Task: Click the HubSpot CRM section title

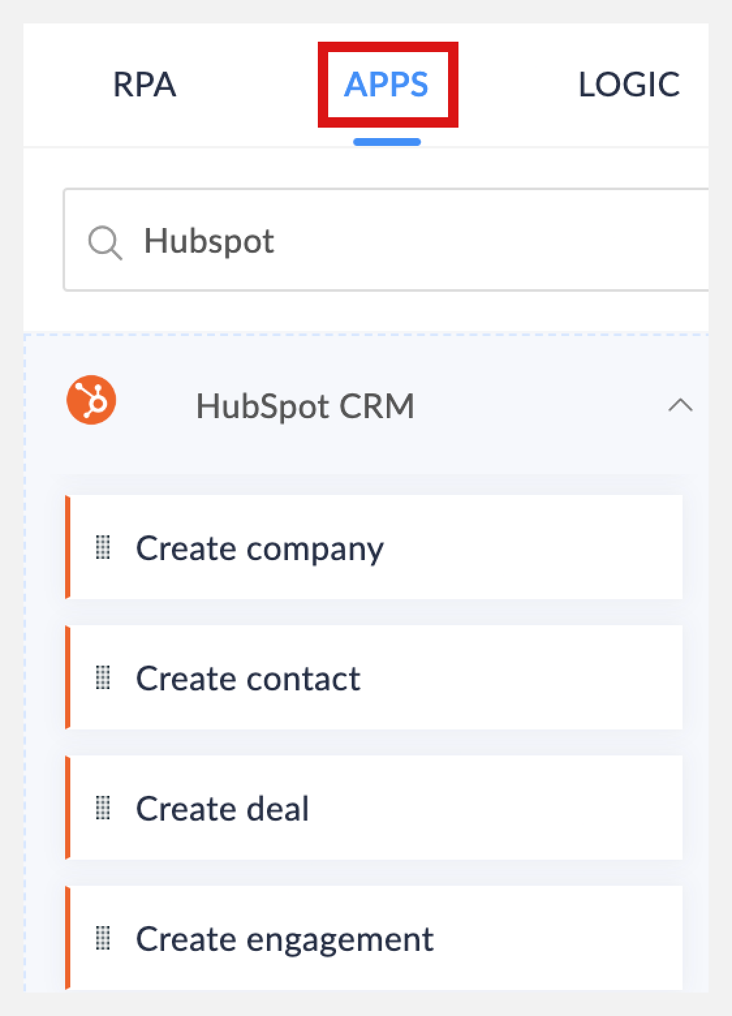Action: tap(306, 404)
